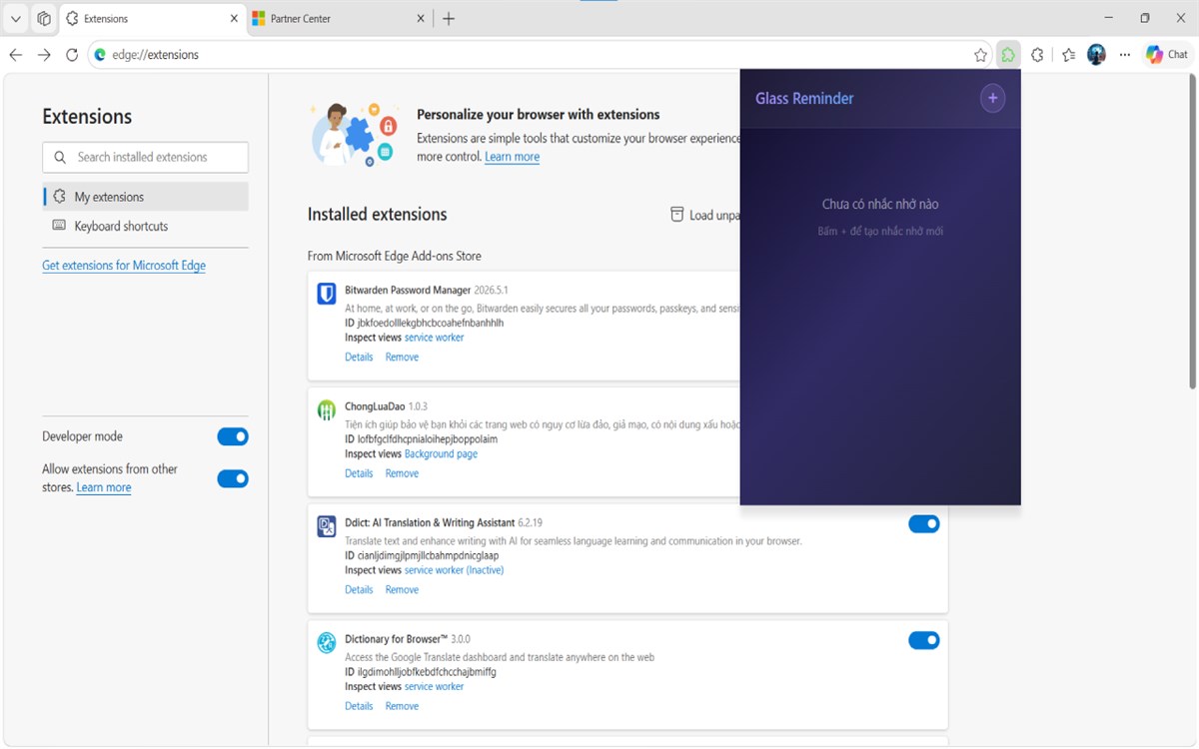Click the Ddict extension icon

pos(327,526)
